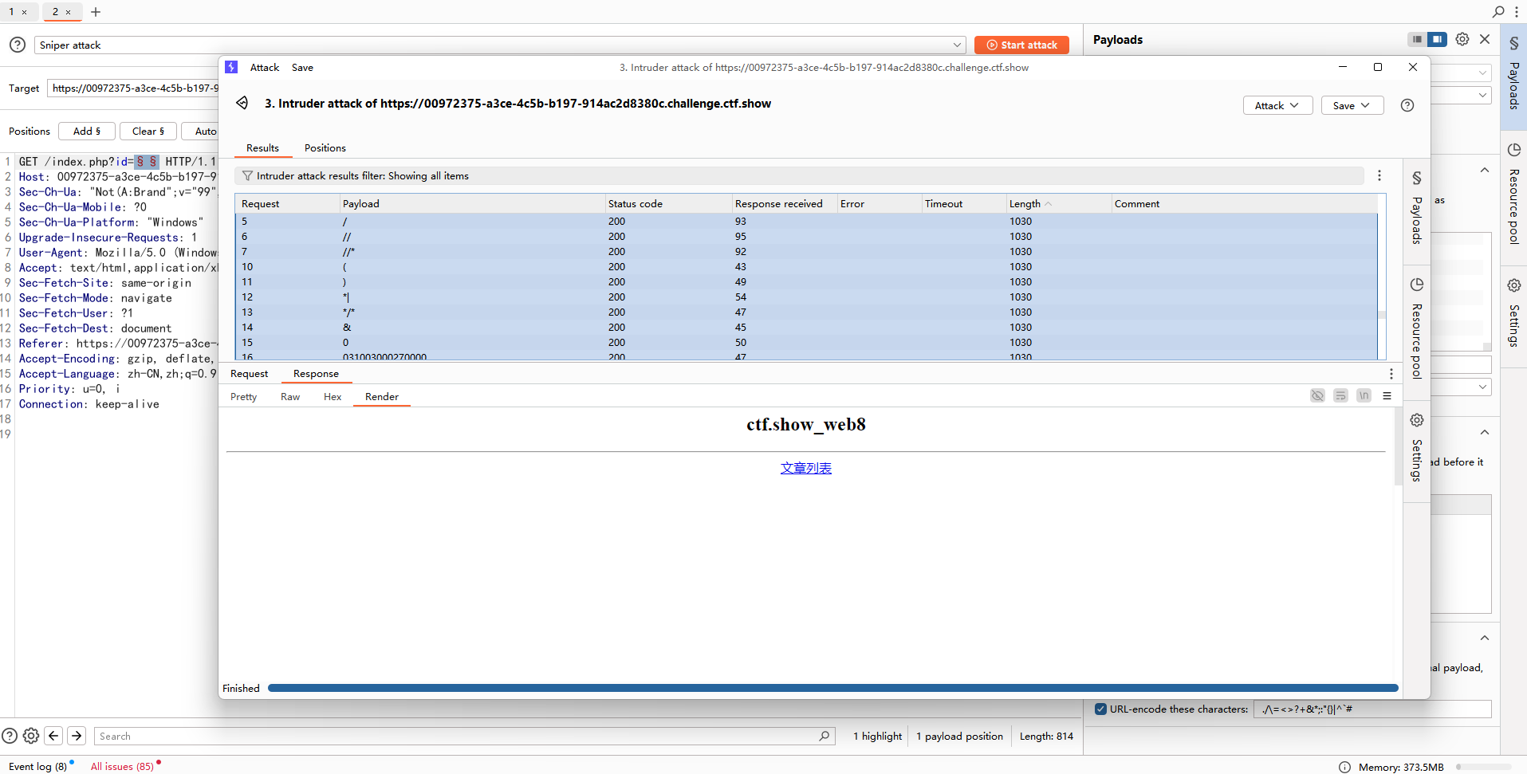
Task: Toggle show line breaks \n button
Action: click(x=1364, y=396)
